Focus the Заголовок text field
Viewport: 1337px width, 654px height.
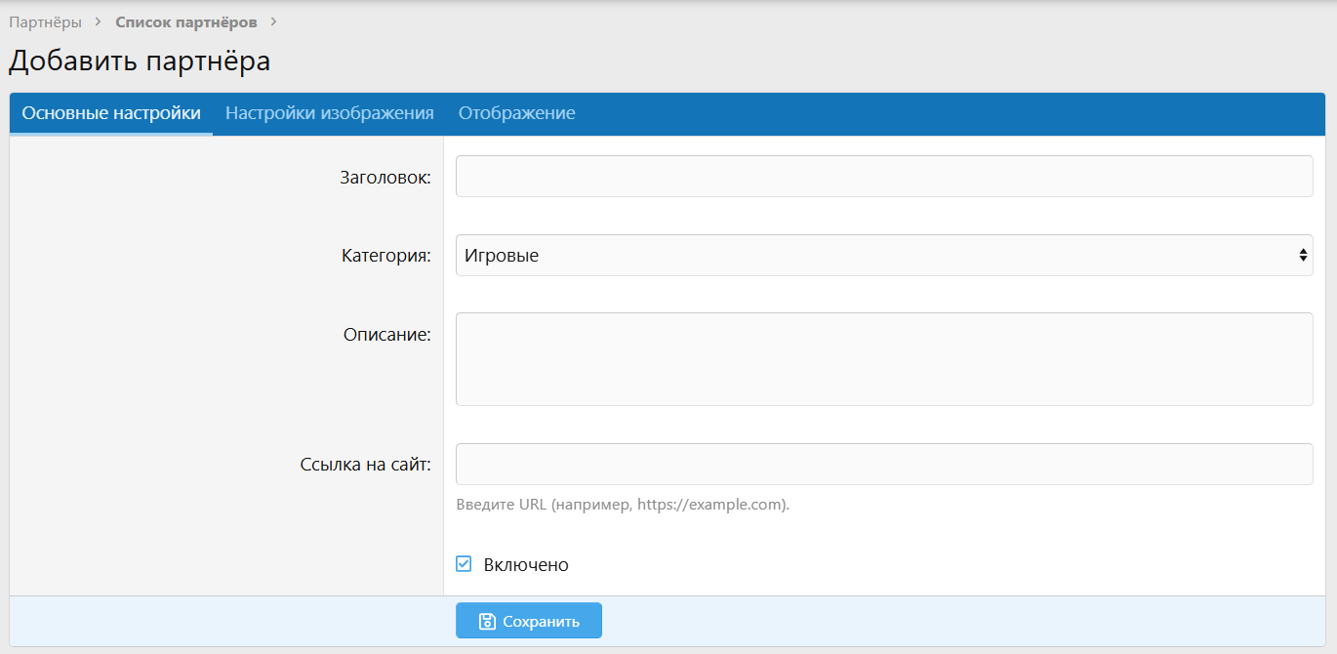coord(883,177)
